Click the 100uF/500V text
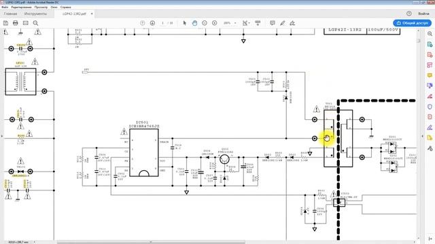This screenshot has height=244, width=435. click(x=383, y=29)
